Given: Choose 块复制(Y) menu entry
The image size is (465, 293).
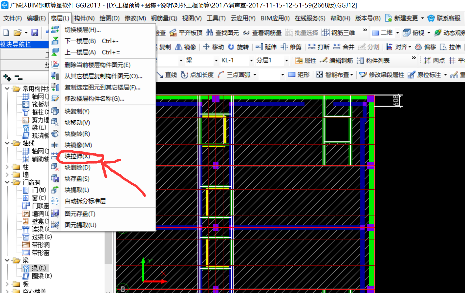Looking at the screenshot, I should (x=77, y=111).
